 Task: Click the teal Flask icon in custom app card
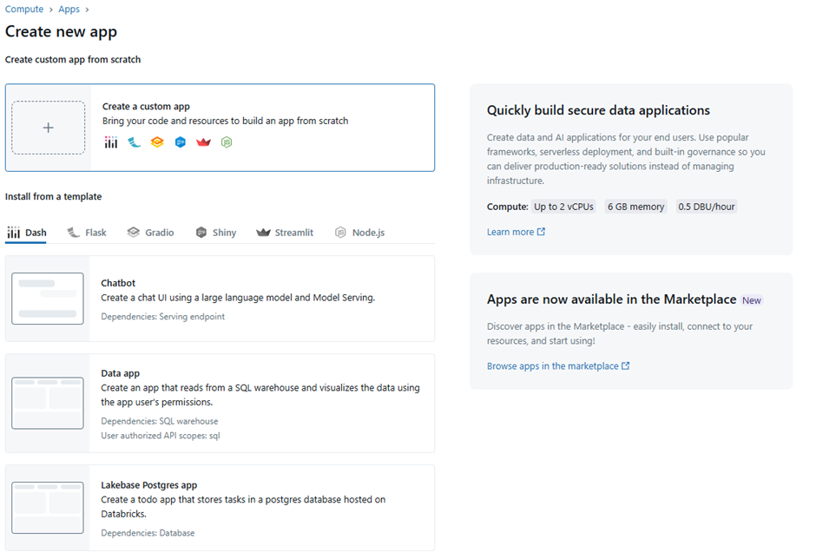(134, 142)
